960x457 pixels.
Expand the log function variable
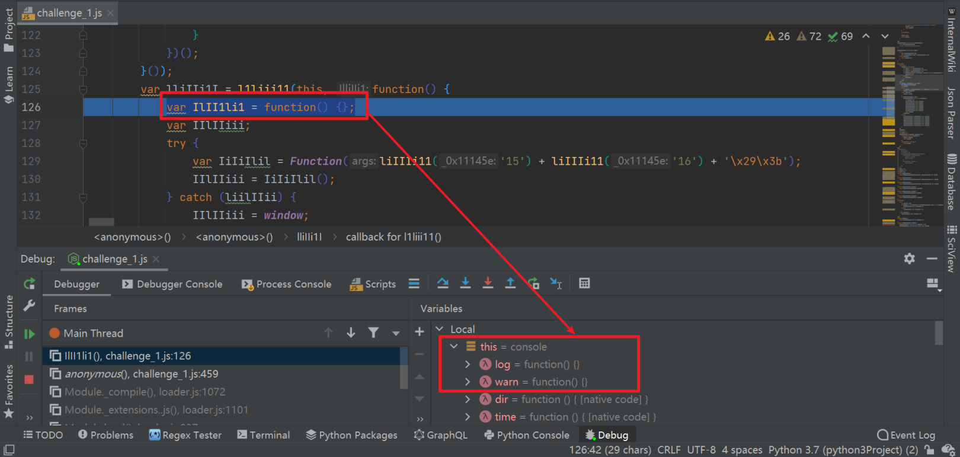click(x=468, y=364)
